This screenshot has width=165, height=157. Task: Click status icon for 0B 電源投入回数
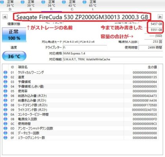click(x=5, y=119)
